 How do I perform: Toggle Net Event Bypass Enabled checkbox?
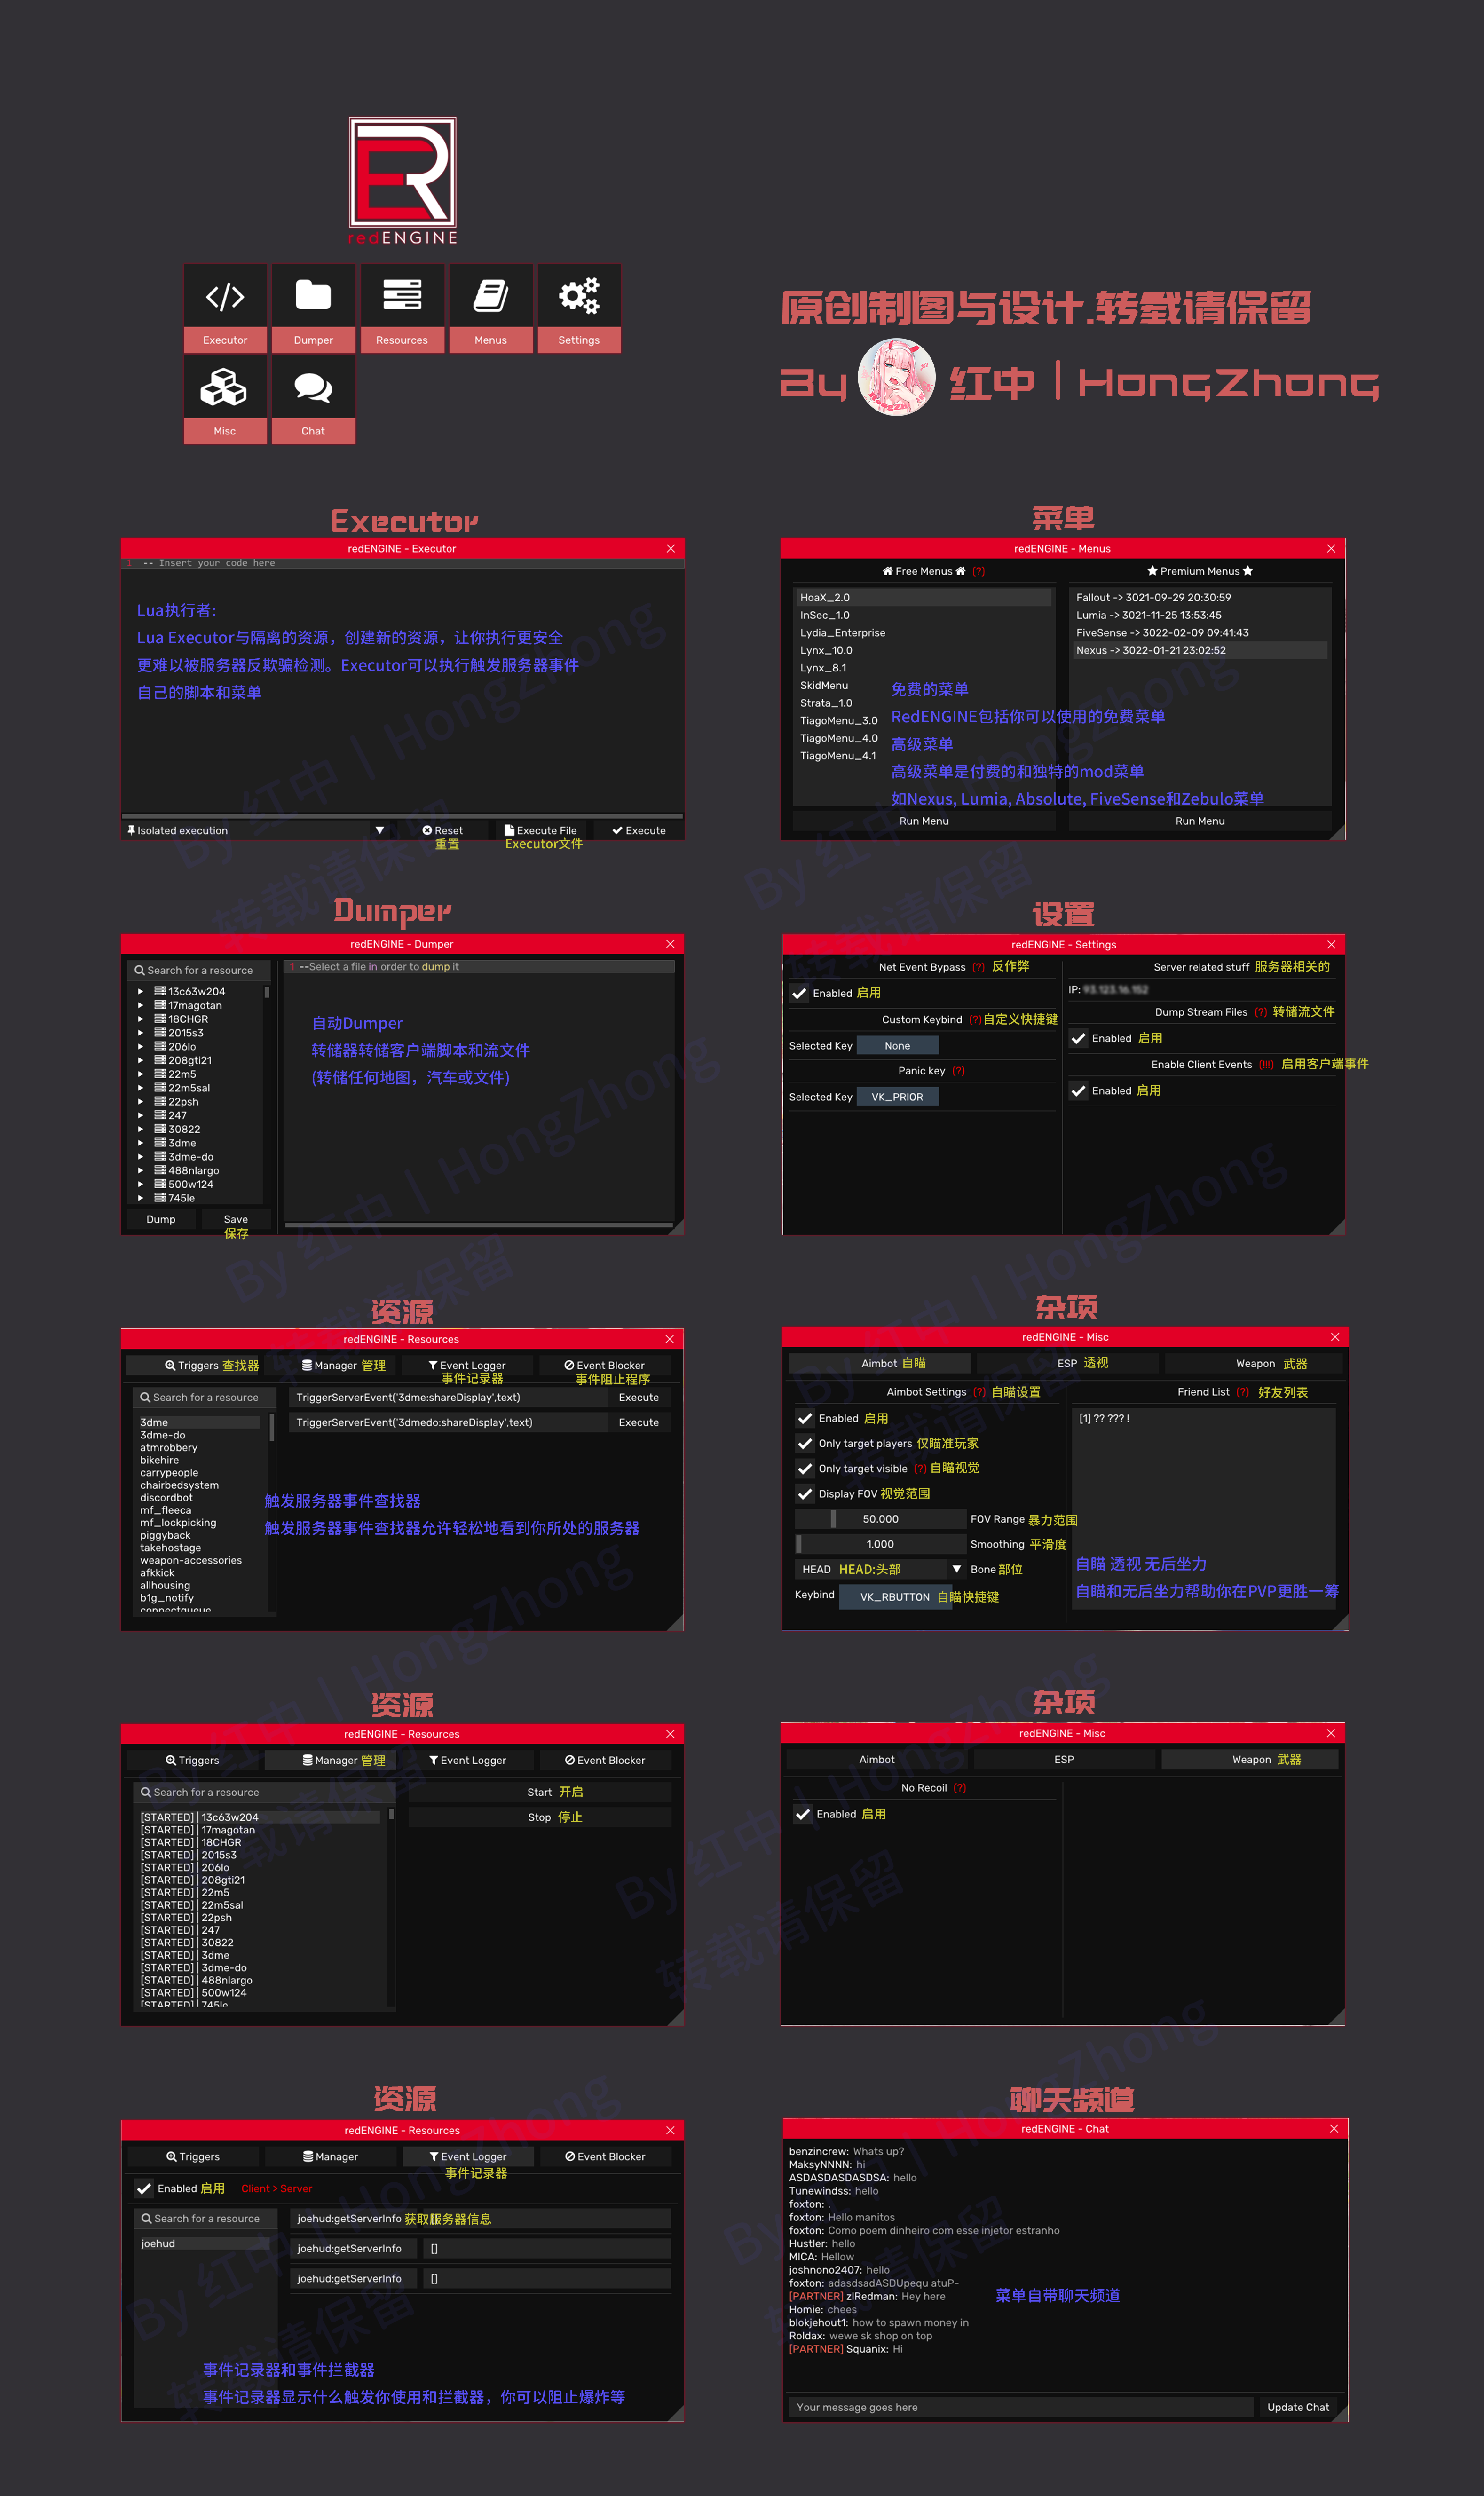799,993
